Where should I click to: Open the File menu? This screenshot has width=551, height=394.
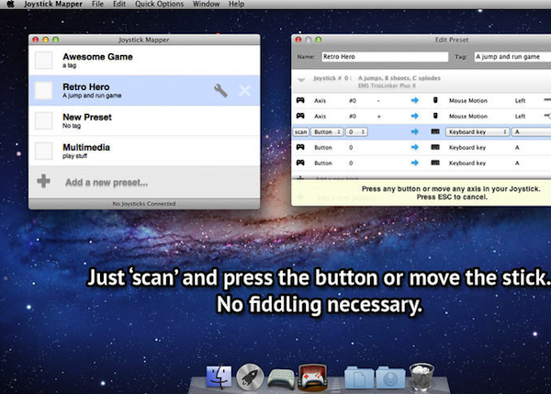tap(97, 5)
